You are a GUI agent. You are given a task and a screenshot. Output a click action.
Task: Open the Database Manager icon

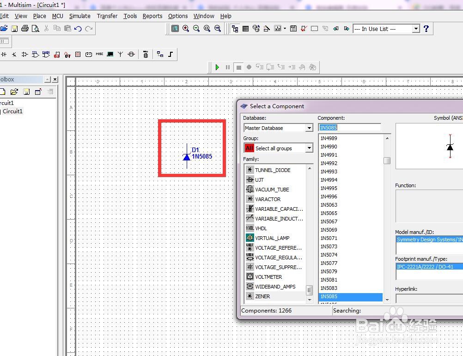click(x=256, y=29)
